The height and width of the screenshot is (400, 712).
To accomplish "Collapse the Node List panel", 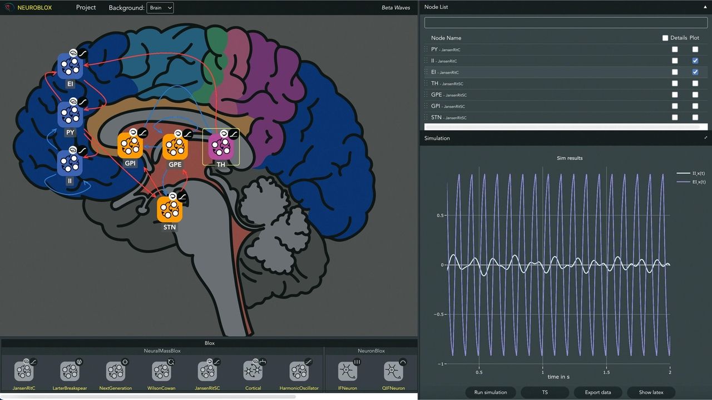I will (x=705, y=7).
